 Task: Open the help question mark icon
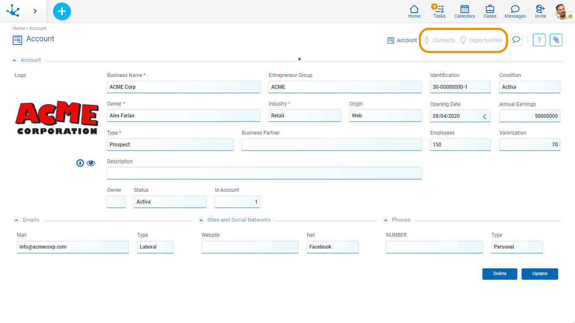click(x=539, y=40)
